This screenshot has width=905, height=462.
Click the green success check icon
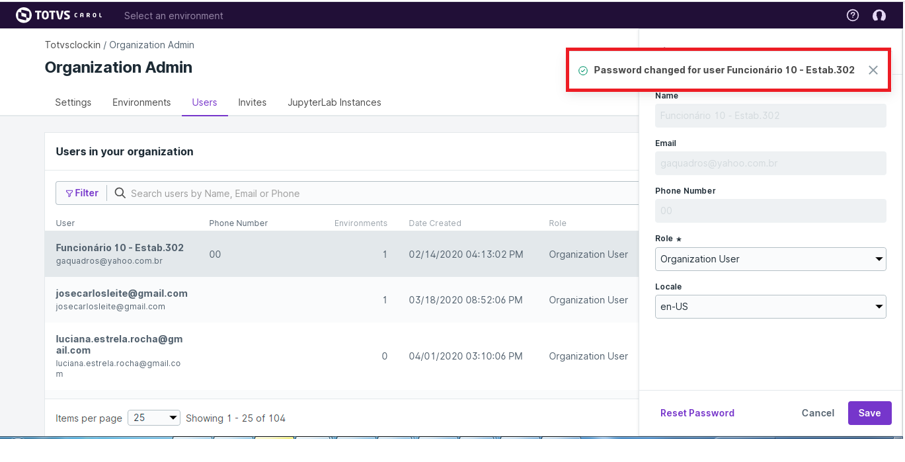pos(583,71)
